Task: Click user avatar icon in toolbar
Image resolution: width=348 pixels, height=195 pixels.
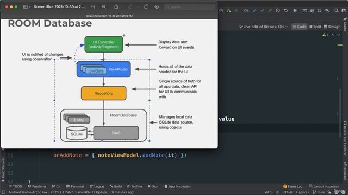Action: click(x=344, y=10)
